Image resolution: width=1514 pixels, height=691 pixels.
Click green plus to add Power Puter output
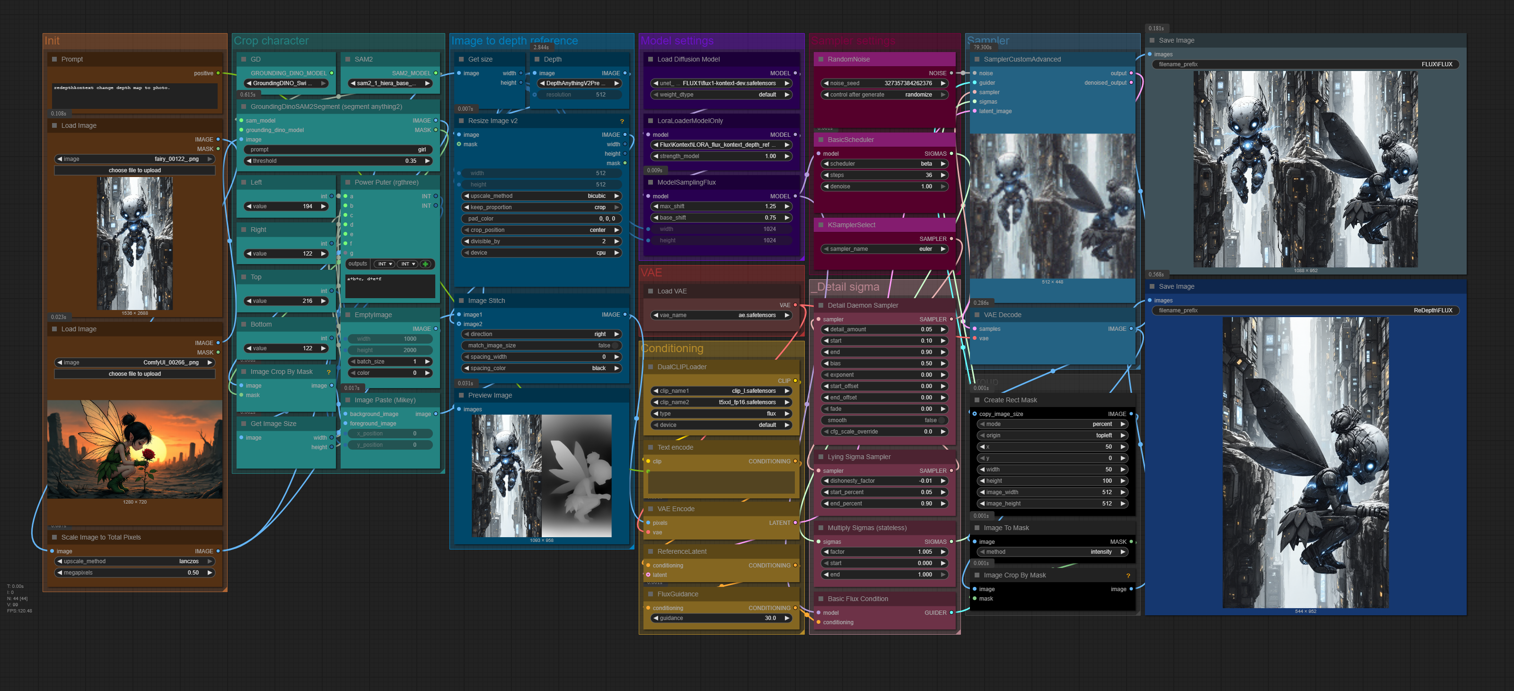point(425,264)
